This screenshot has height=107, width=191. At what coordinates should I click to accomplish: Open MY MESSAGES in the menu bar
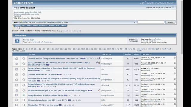43,26
